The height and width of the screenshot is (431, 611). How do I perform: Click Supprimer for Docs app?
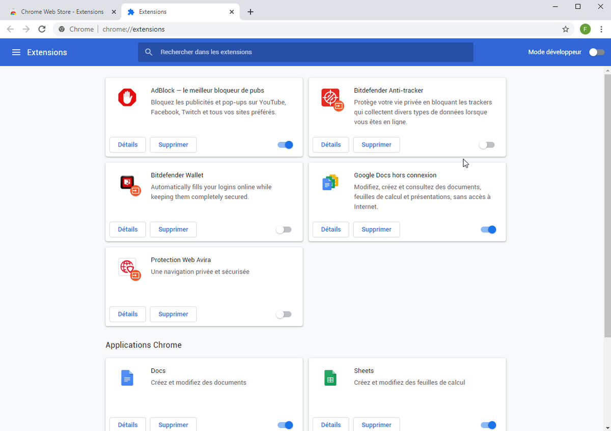(173, 424)
